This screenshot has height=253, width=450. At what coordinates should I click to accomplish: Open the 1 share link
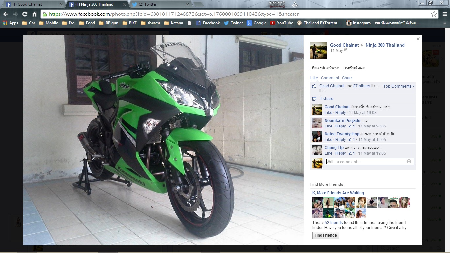(326, 99)
